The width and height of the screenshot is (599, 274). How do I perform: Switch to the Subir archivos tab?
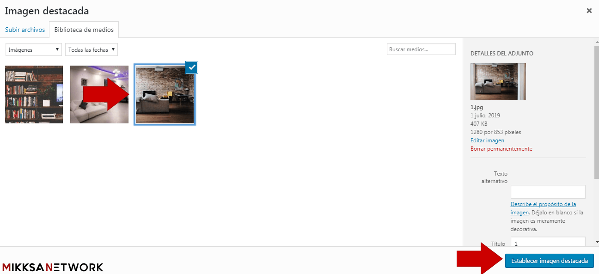click(25, 30)
